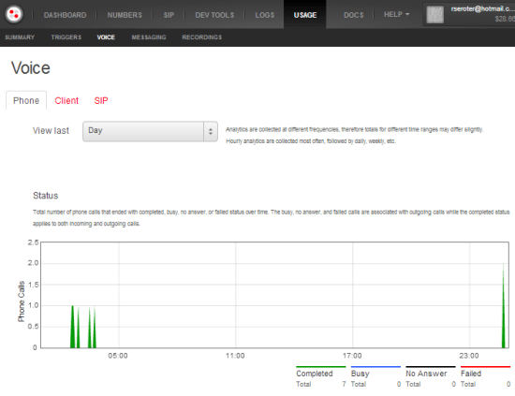Click the 05:00 x-axis label
515x396 pixels.
click(118, 356)
